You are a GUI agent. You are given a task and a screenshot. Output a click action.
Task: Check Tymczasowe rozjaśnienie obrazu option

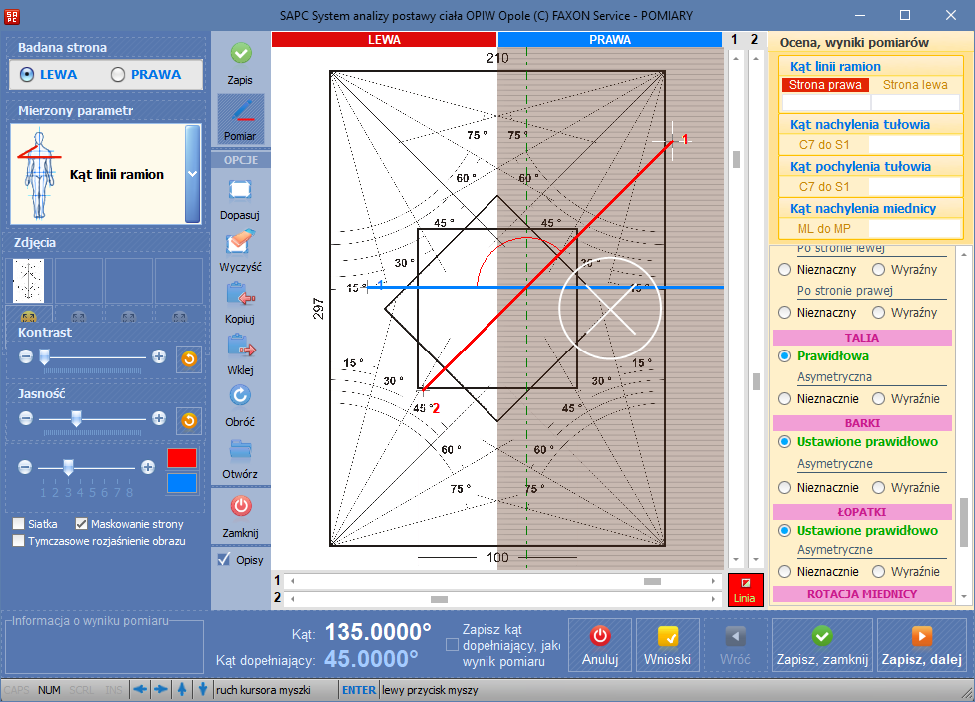(19, 541)
